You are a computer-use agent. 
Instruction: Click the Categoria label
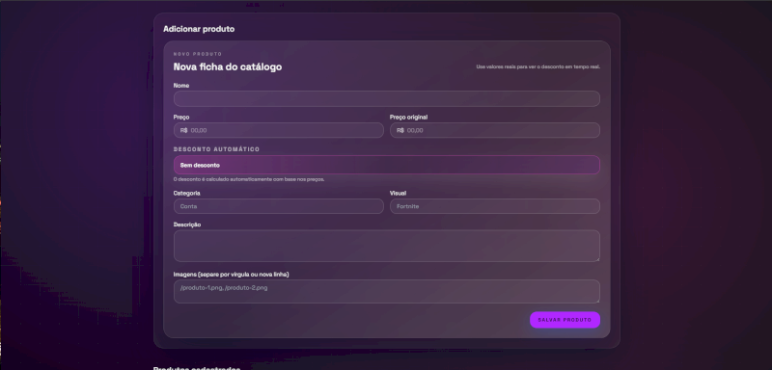point(186,193)
